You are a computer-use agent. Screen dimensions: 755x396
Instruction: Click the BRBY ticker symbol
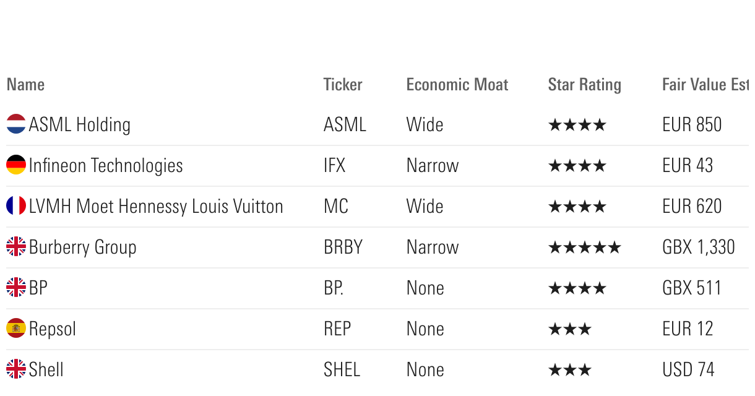343,247
